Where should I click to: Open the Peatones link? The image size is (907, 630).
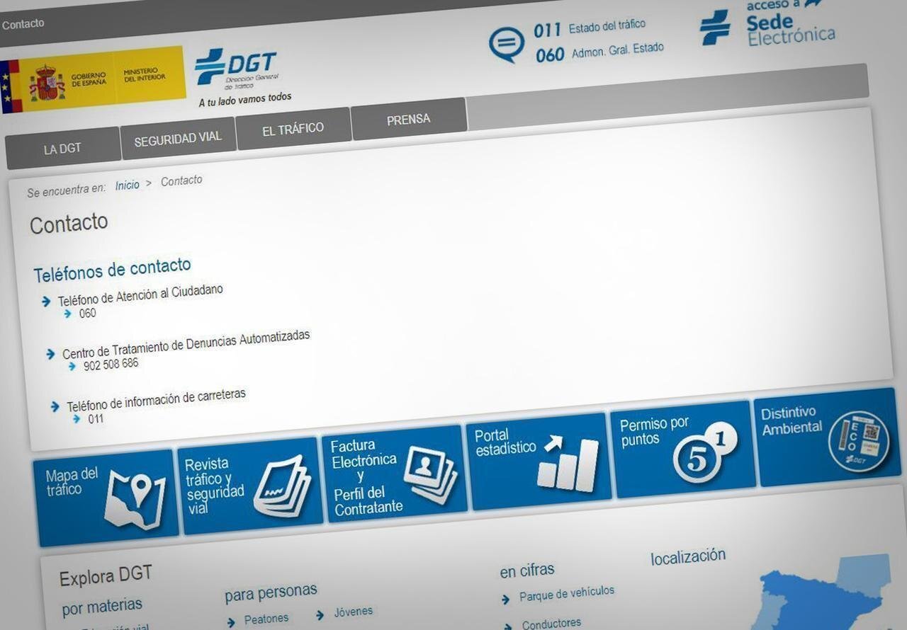point(266,619)
